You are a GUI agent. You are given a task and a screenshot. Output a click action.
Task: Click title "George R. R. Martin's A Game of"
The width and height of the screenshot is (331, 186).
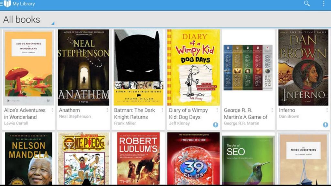click(x=246, y=113)
